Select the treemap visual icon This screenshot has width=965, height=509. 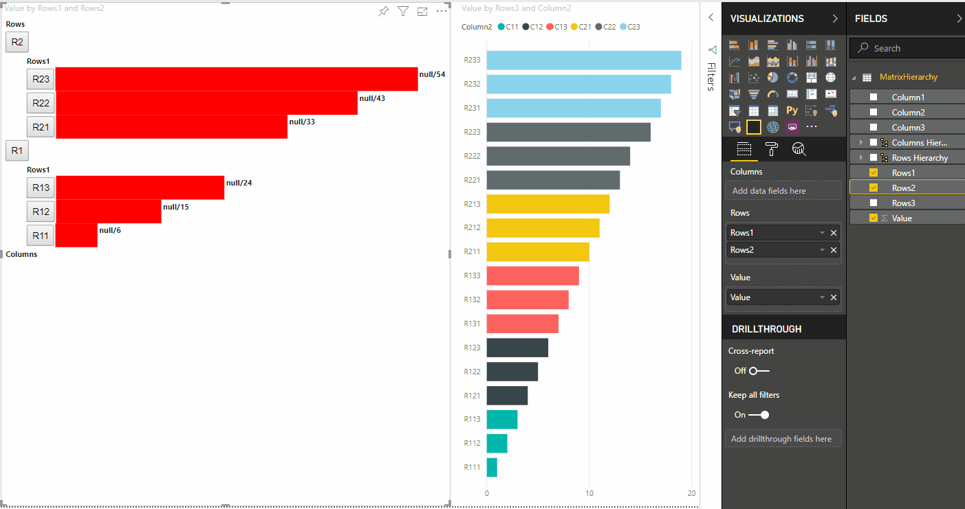pos(812,78)
